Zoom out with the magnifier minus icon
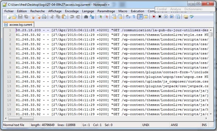This screenshot has height=131, width=217. click(x=106, y=17)
